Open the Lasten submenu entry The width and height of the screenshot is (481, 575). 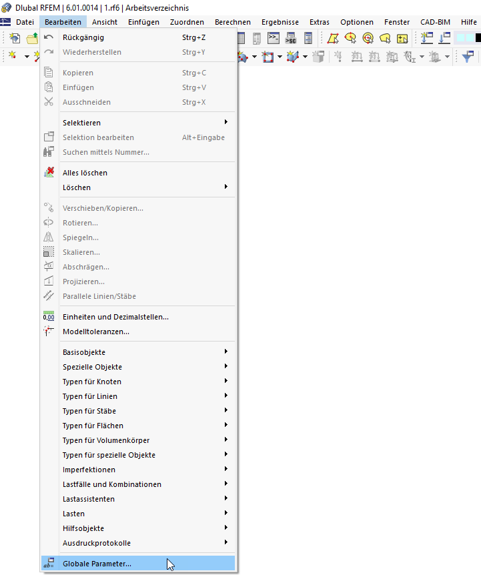(138, 514)
